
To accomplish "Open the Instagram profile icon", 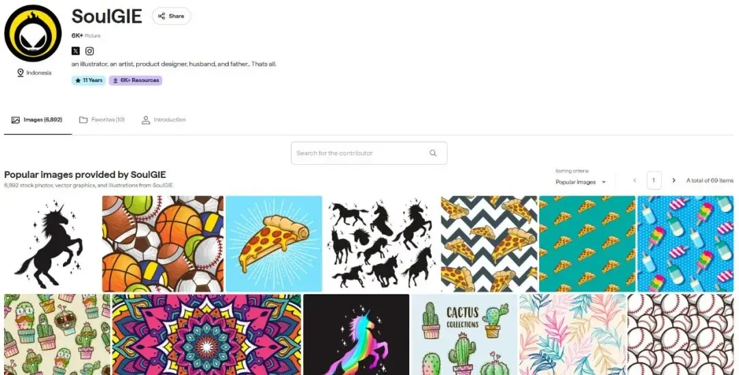I will point(90,51).
